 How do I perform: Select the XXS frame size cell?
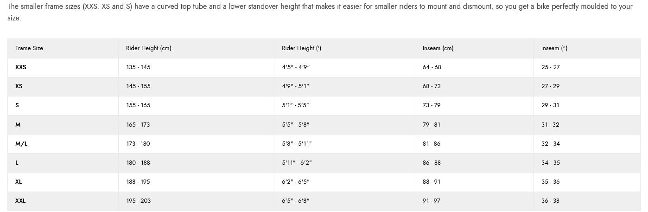coord(21,67)
